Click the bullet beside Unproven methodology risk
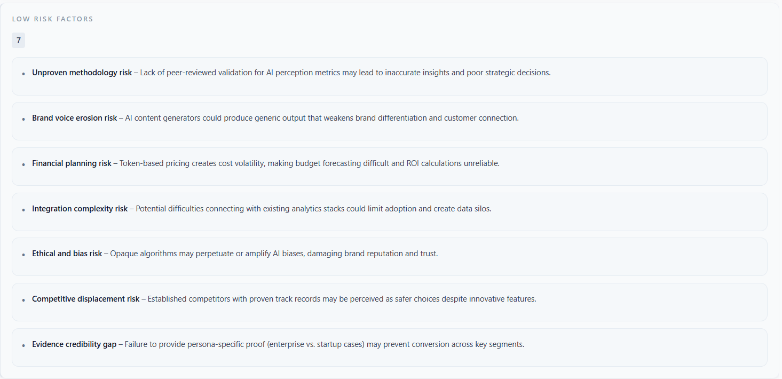Screen dimensions: 782x379 pos(23,74)
